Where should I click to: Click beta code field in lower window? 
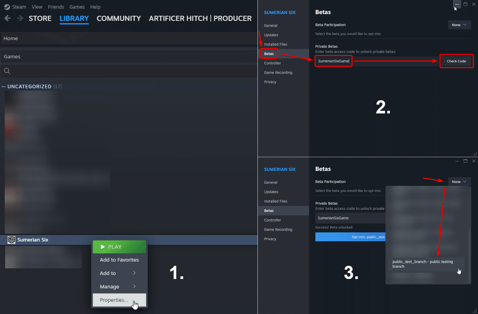pos(350,218)
